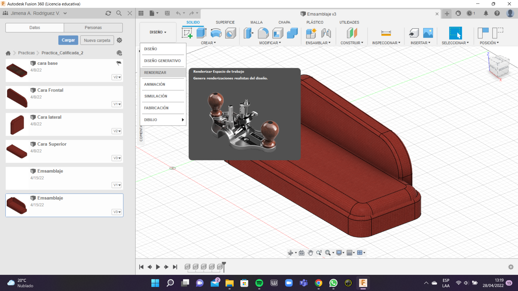Open user name Jimena A. Rodriguez dropdown
The width and height of the screenshot is (518, 291).
pyautogui.click(x=35, y=13)
